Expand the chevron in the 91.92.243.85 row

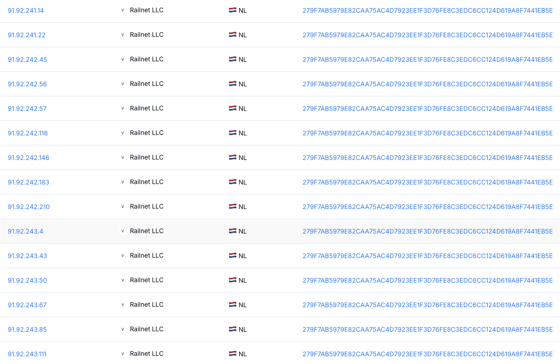coord(122,329)
